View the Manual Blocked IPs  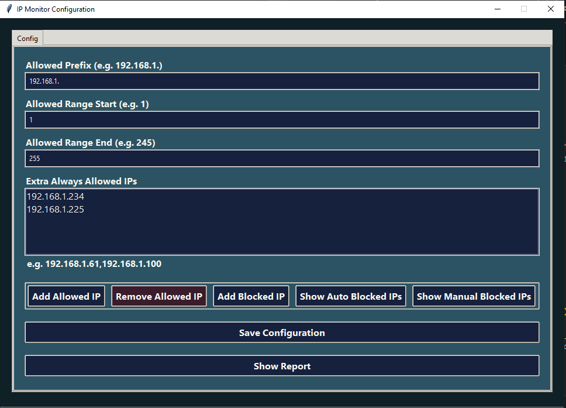tap(474, 297)
